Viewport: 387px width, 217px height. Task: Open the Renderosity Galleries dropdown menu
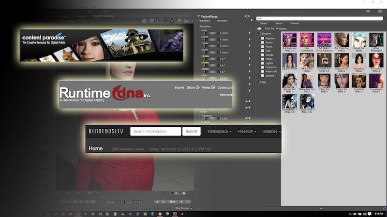coord(271,131)
